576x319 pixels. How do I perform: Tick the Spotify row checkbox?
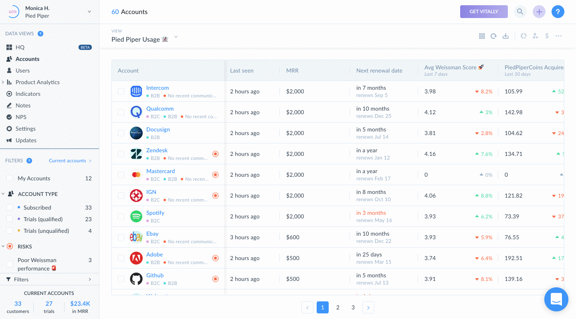[121, 216]
